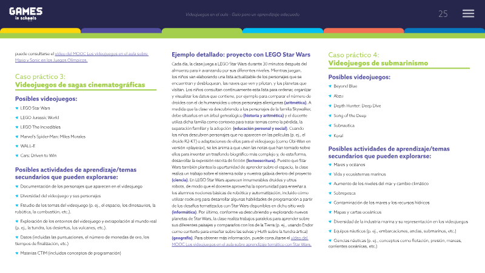Screen dimensions: 485x273
Task: Select the purple section tab
Action: point(121,31)
